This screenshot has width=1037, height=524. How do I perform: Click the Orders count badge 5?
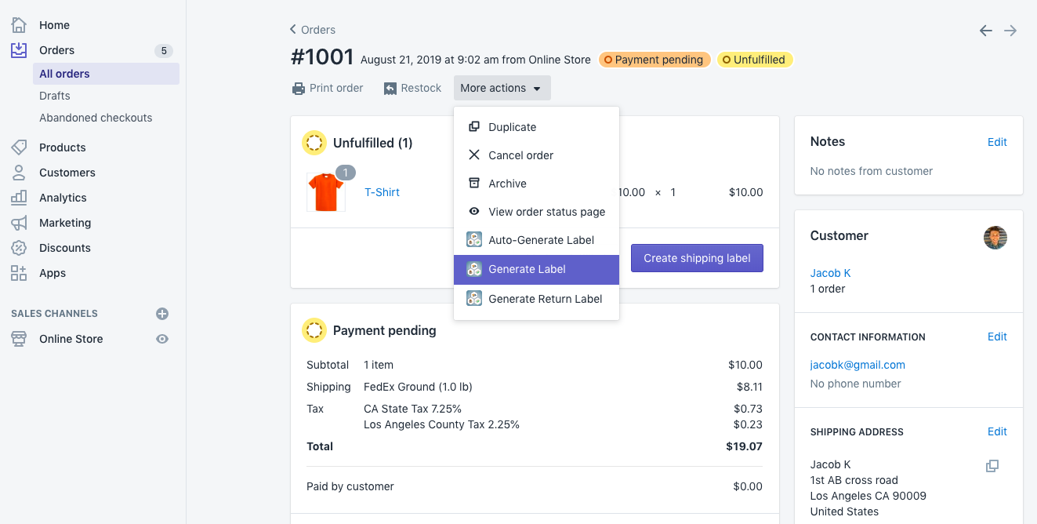(x=164, y=51)
